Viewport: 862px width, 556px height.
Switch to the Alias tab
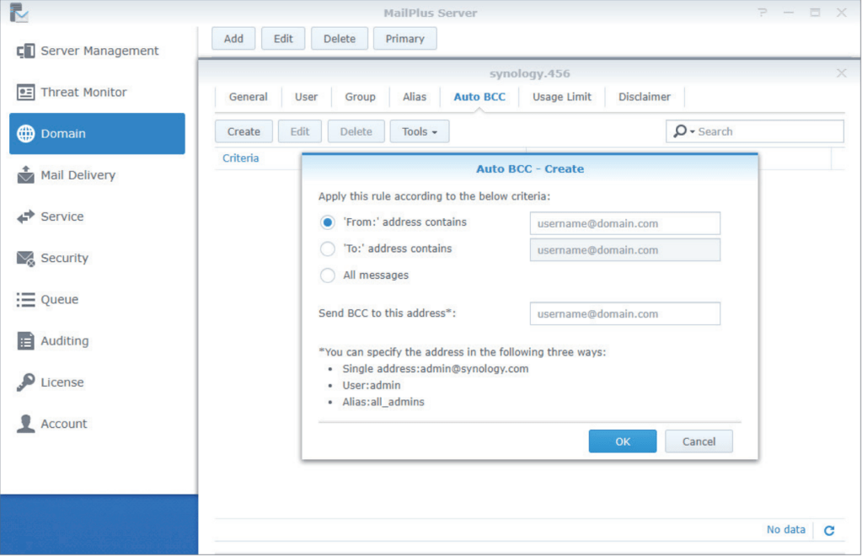[415, 97]
